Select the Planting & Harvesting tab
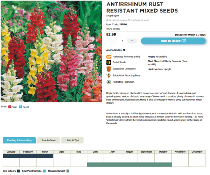The width and height of the screenshot is (210, 175). point(19,140)
